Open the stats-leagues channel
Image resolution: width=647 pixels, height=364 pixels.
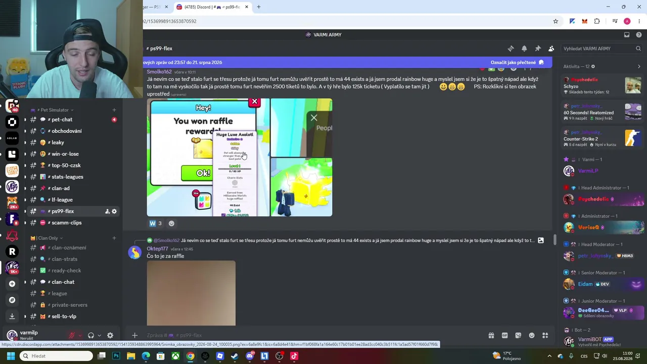(72, 177)
